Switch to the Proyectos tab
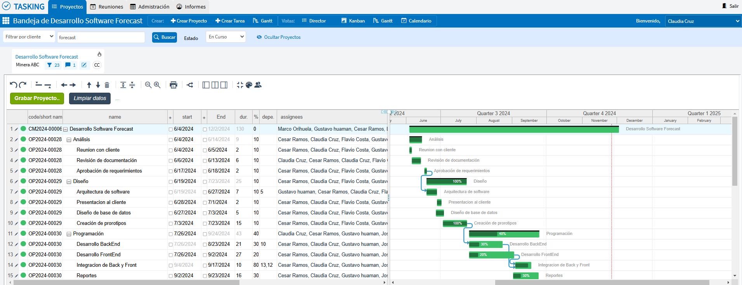This screenshot has width=742, height=285. coord(67,7)
